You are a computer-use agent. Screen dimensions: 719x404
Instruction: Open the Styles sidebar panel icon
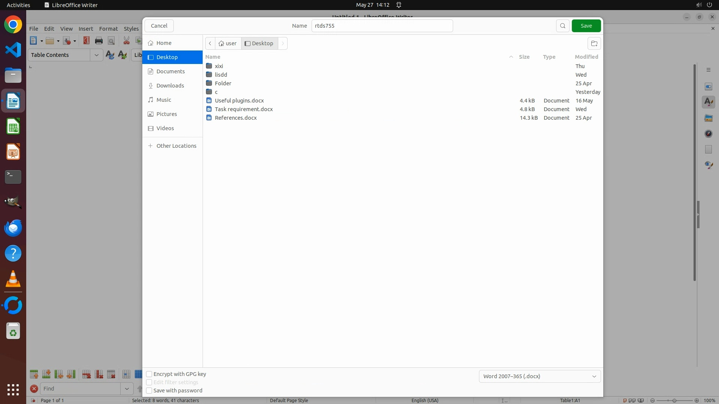coord(708,102)
